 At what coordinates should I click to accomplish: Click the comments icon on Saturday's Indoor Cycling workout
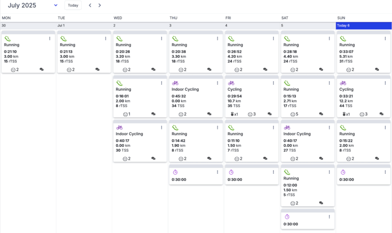click(x=321, y=158)
